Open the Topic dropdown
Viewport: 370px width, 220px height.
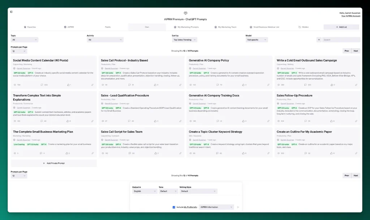(x=24, y=40)
